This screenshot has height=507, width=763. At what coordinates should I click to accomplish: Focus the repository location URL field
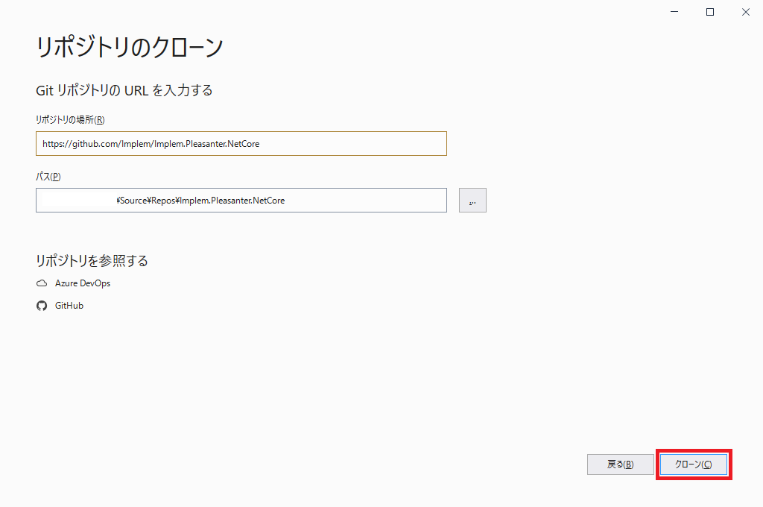(241, 144)
